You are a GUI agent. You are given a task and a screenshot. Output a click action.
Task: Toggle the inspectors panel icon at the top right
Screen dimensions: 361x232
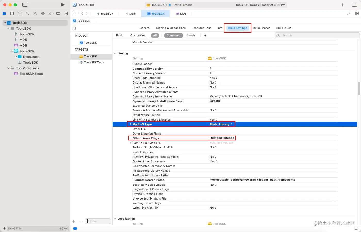[354, 5]
